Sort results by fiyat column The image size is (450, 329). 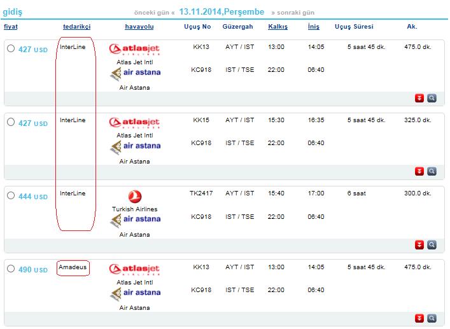click(11, 26)
